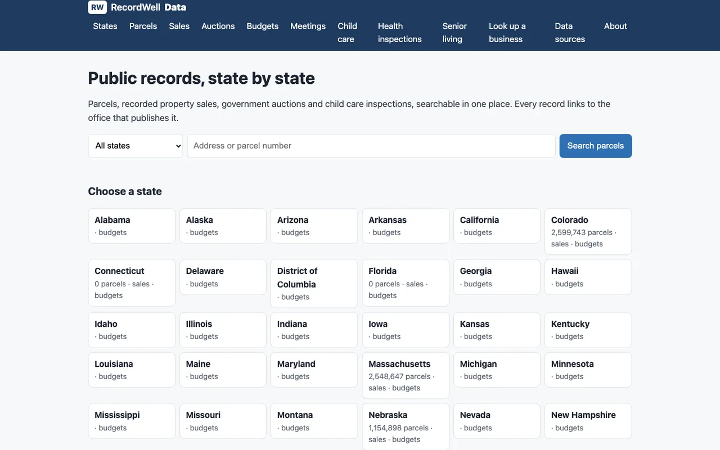
Task: Select the Maine state card
Action: click(x=223, y=370)
